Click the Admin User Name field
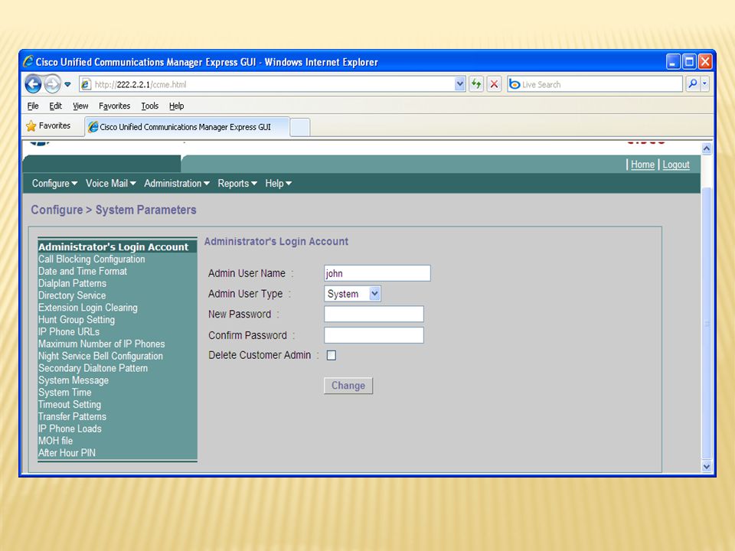This screenshot has width=735, height=551. pos(377,273)
